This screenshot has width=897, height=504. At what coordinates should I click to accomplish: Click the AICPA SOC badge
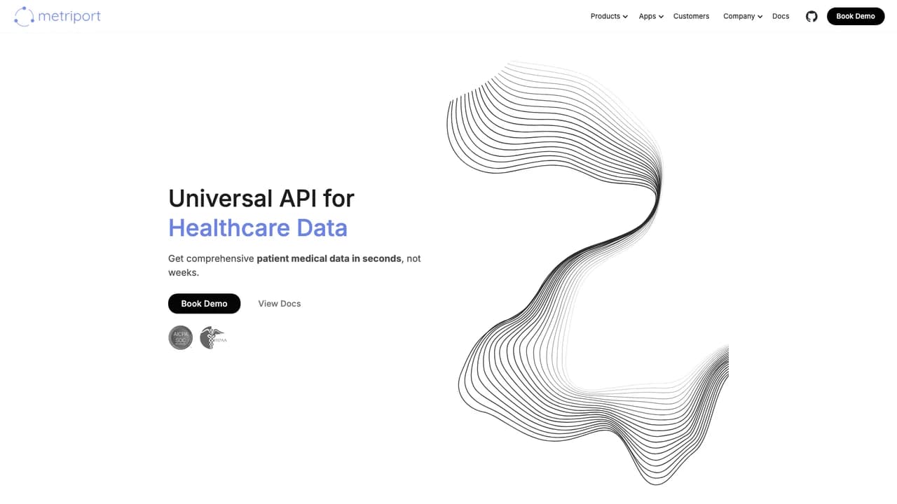point(181,338)
